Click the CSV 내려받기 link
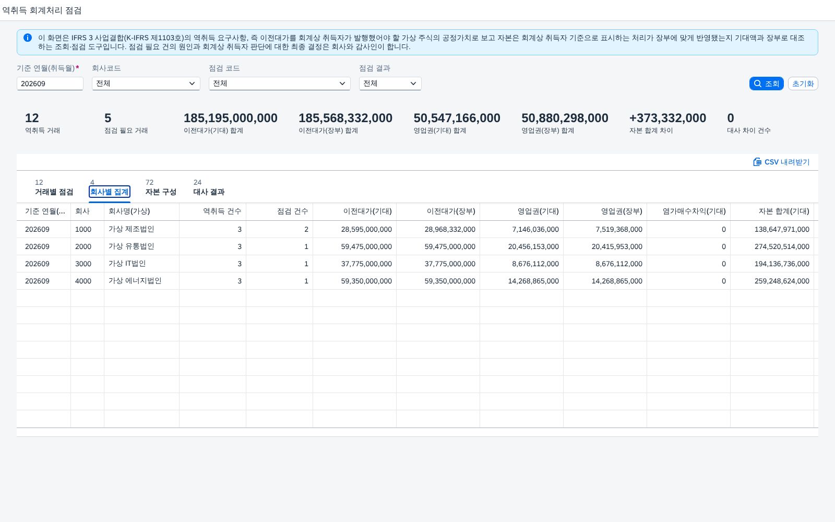The height and width of the screenshot is (522, 835). coord(781,162)
